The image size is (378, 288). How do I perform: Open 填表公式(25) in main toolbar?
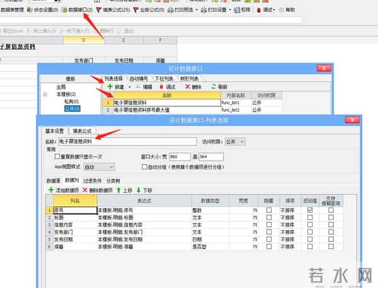(x=113, y=10)
